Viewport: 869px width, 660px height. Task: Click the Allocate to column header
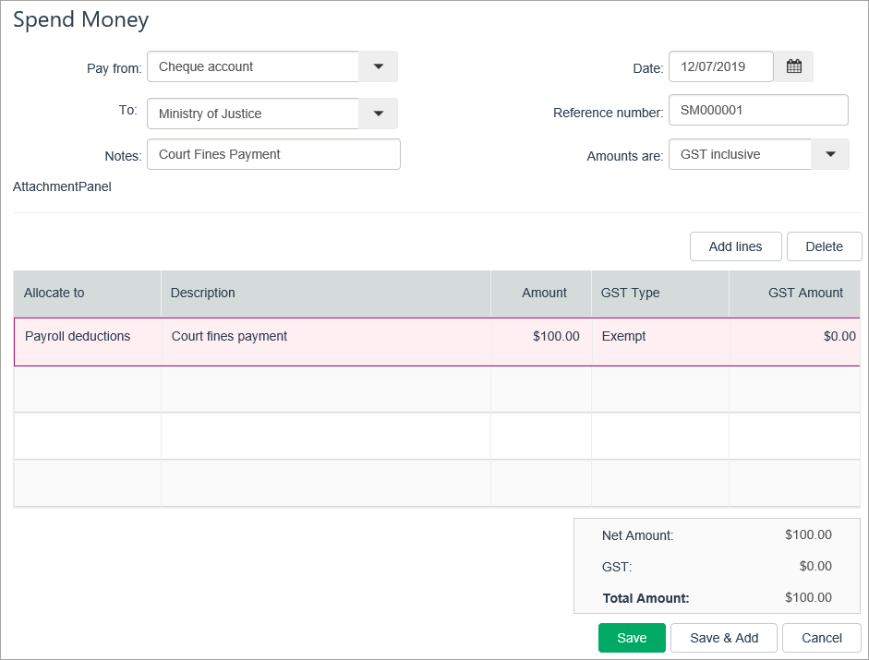coord(88,293)
